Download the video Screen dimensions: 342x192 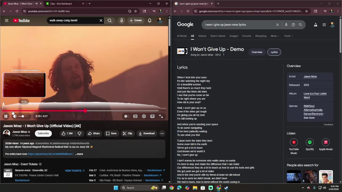pos(146,133)
